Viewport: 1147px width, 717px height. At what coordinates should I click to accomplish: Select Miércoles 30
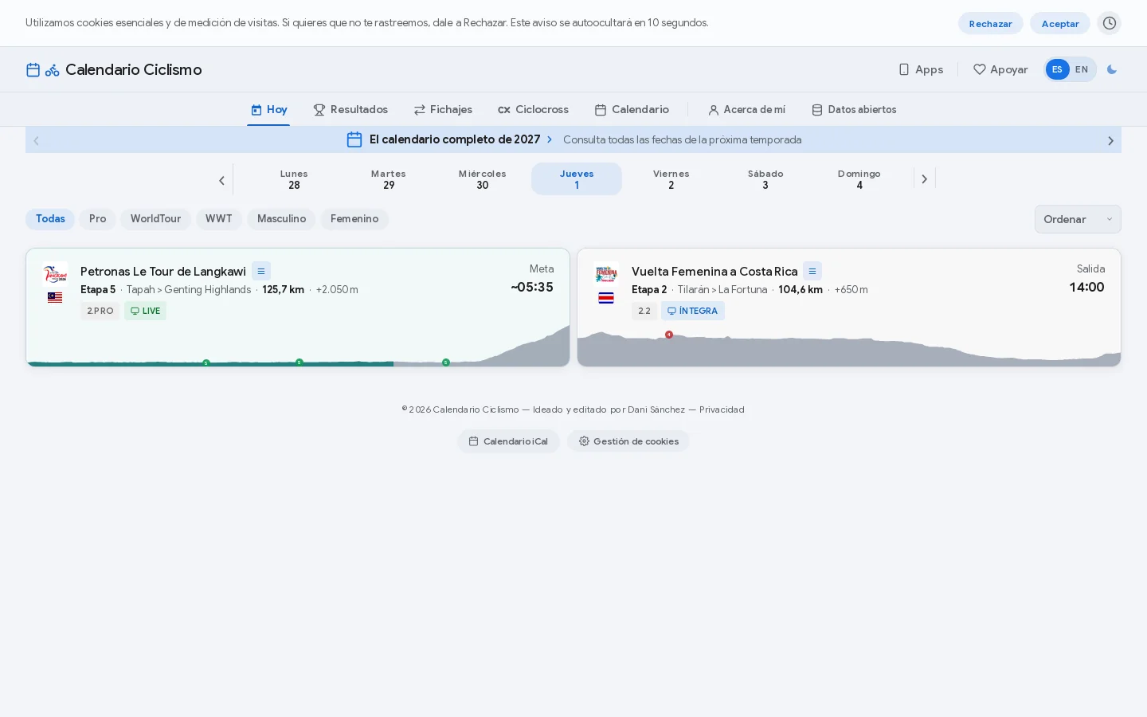click(483, 179)
